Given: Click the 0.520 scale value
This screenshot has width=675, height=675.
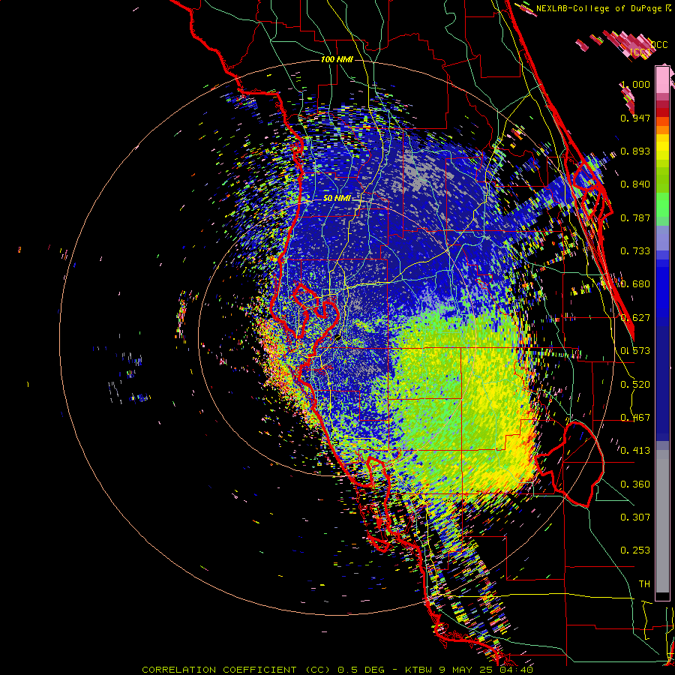Looking at the screenshot, I should 635,385.
